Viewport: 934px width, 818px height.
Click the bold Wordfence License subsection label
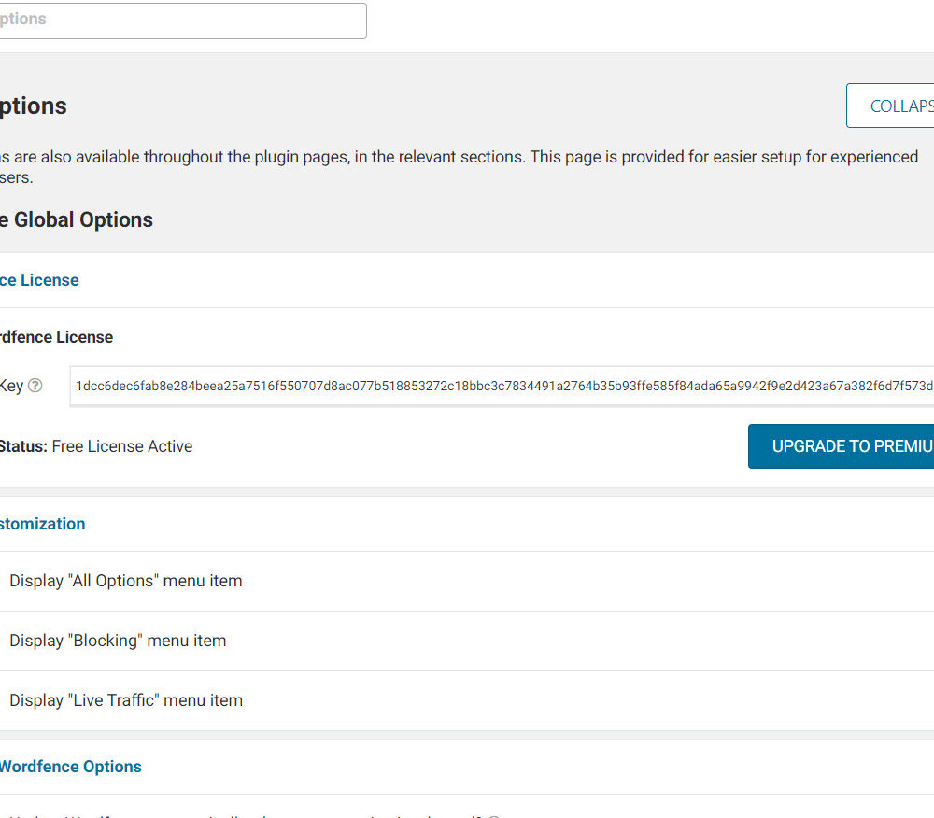(x=56, y=337)
